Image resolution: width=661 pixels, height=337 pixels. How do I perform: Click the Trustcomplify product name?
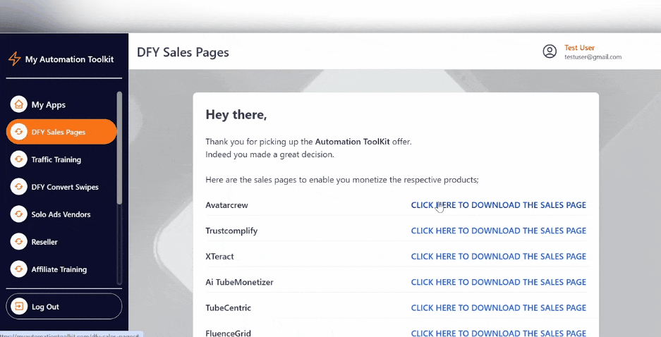[231, 231]
